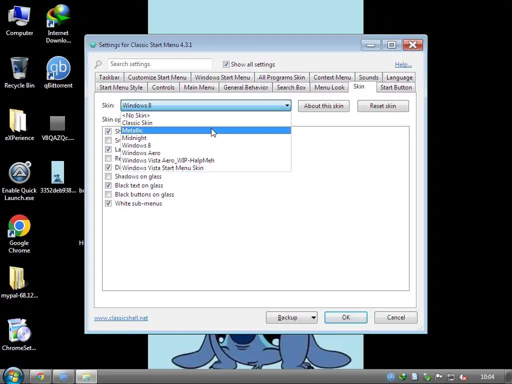The height and width of the screenshot is (384, 512).
Task: Toggle Show all settings checkbox
Action: coord(226,64)
